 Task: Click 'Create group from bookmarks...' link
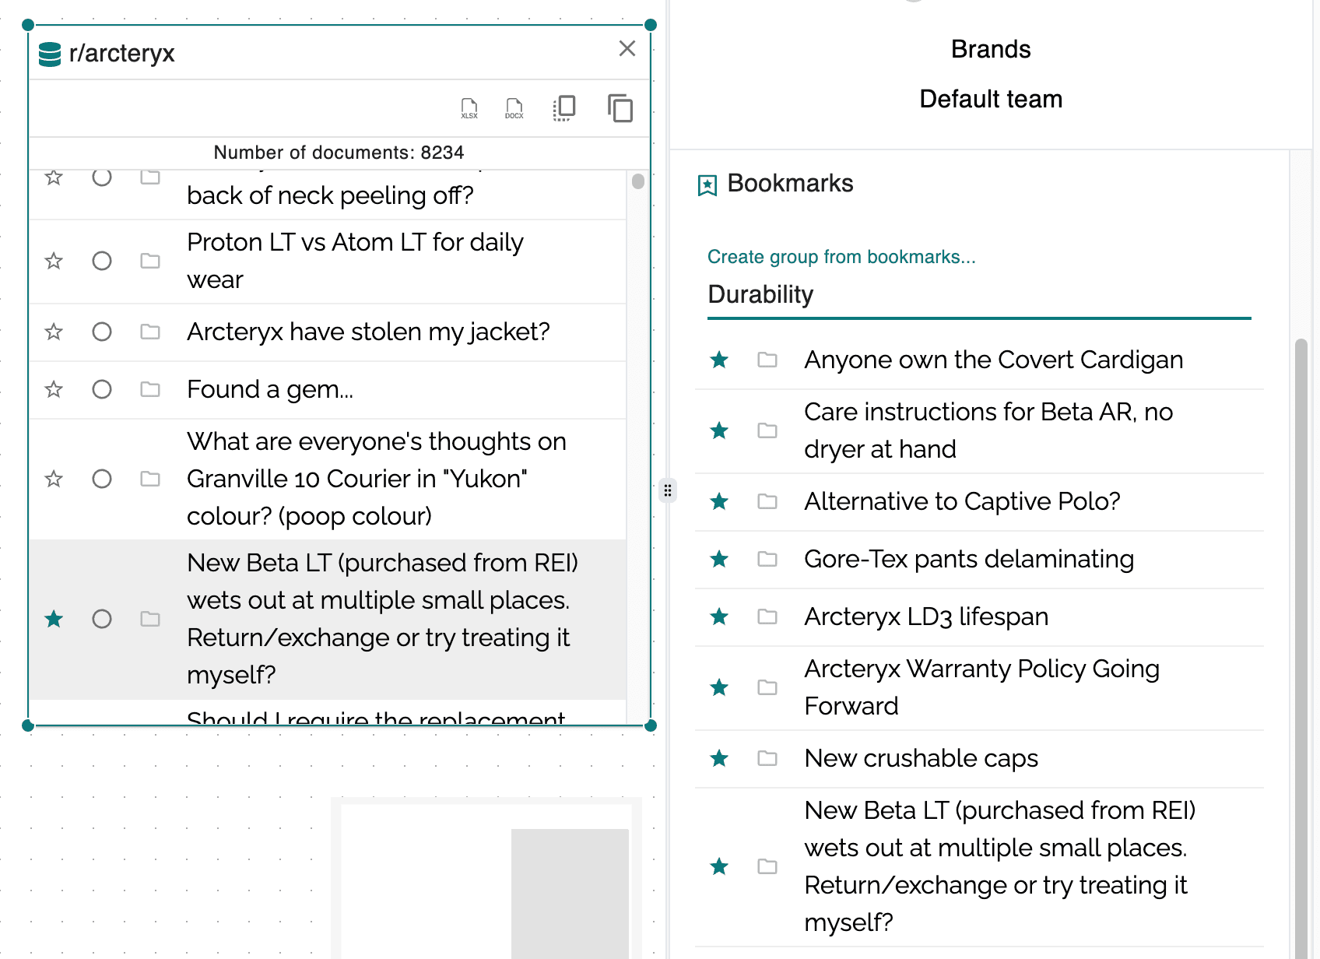coord(841,257)
